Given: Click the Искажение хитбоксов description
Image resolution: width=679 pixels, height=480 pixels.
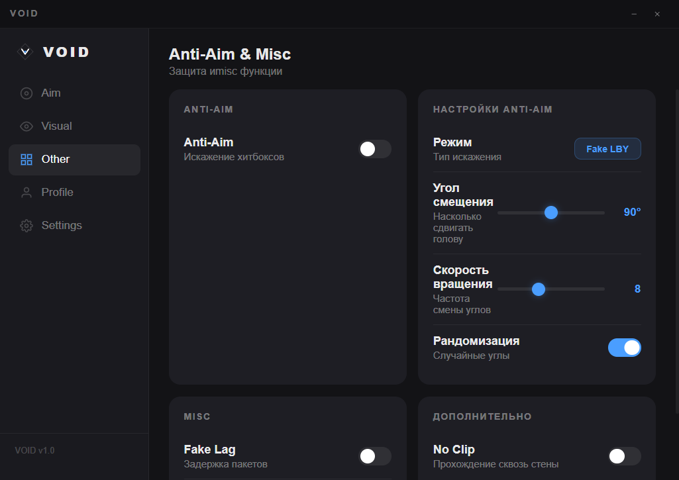Looking at the screenshot, I should coord(234,157).
